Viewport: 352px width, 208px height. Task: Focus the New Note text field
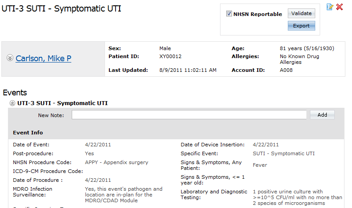pyautogui.click(x=189, y=115)
